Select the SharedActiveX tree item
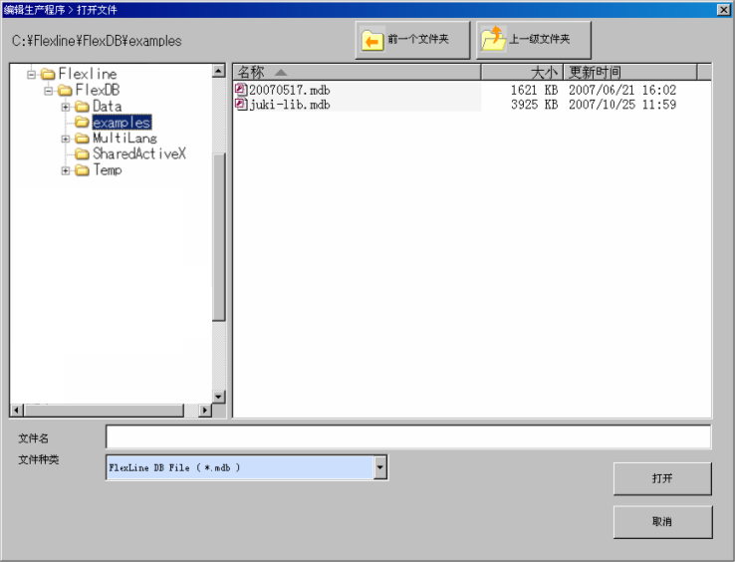The image size is (735, 562). tap(139, 153)
